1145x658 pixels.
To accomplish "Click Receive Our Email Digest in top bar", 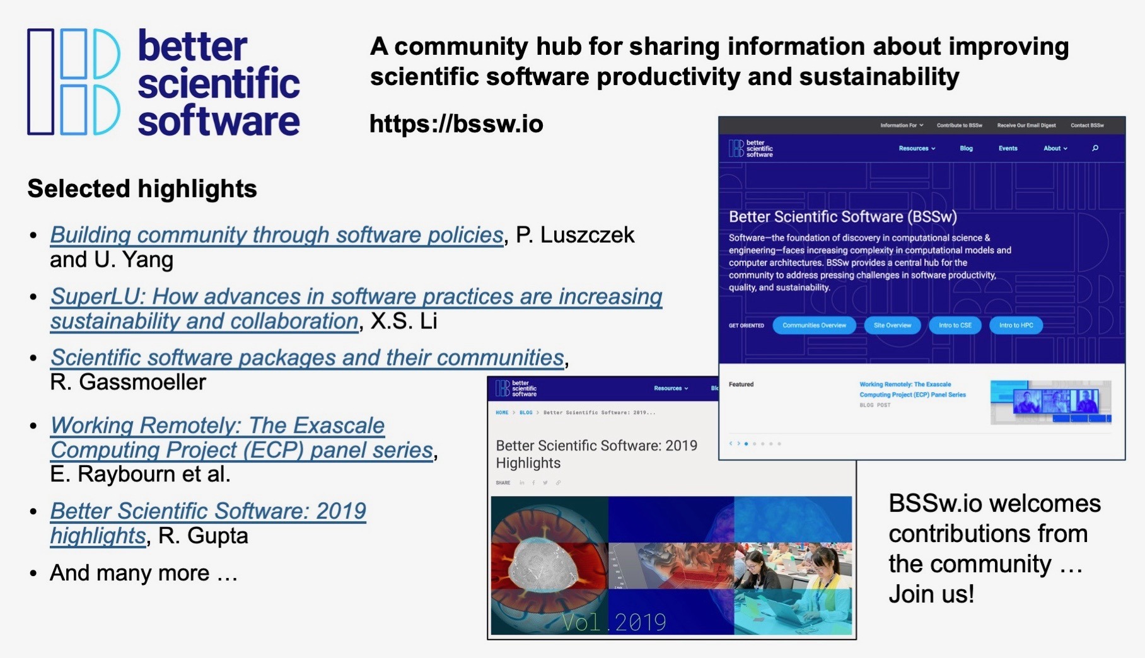I will pos(1026,125).
